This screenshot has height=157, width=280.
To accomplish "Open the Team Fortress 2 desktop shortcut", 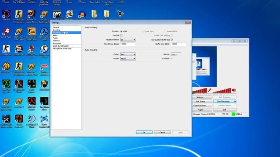I will click(x=19, y=121).
